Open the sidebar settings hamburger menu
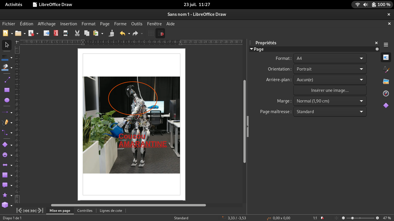The width and height of the screenshot is (394, 221). coord(386,45)
